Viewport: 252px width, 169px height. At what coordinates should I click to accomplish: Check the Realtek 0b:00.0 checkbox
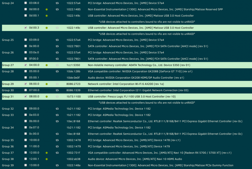tap(25, 121)
